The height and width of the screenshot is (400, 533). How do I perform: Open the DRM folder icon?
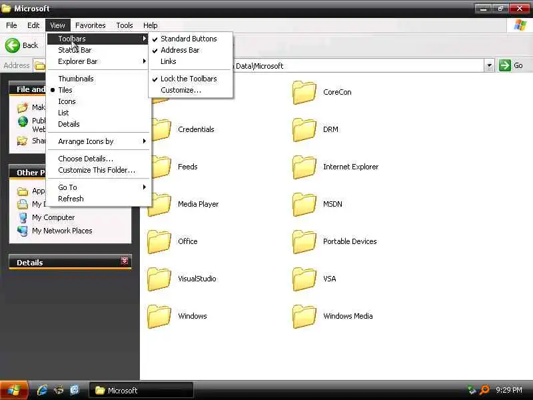coord(304,129)
